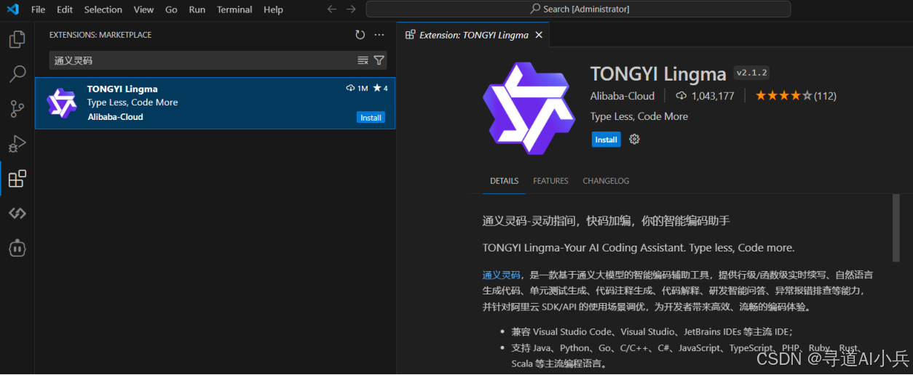
Task: Click the v2.1.2 version badge
Action: coord(752,73)
